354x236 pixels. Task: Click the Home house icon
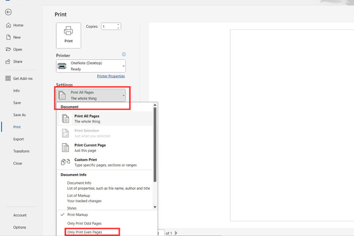point(8,25)
